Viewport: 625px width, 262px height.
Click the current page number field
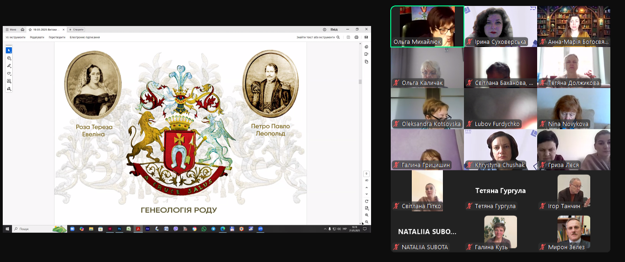point(366,174)
